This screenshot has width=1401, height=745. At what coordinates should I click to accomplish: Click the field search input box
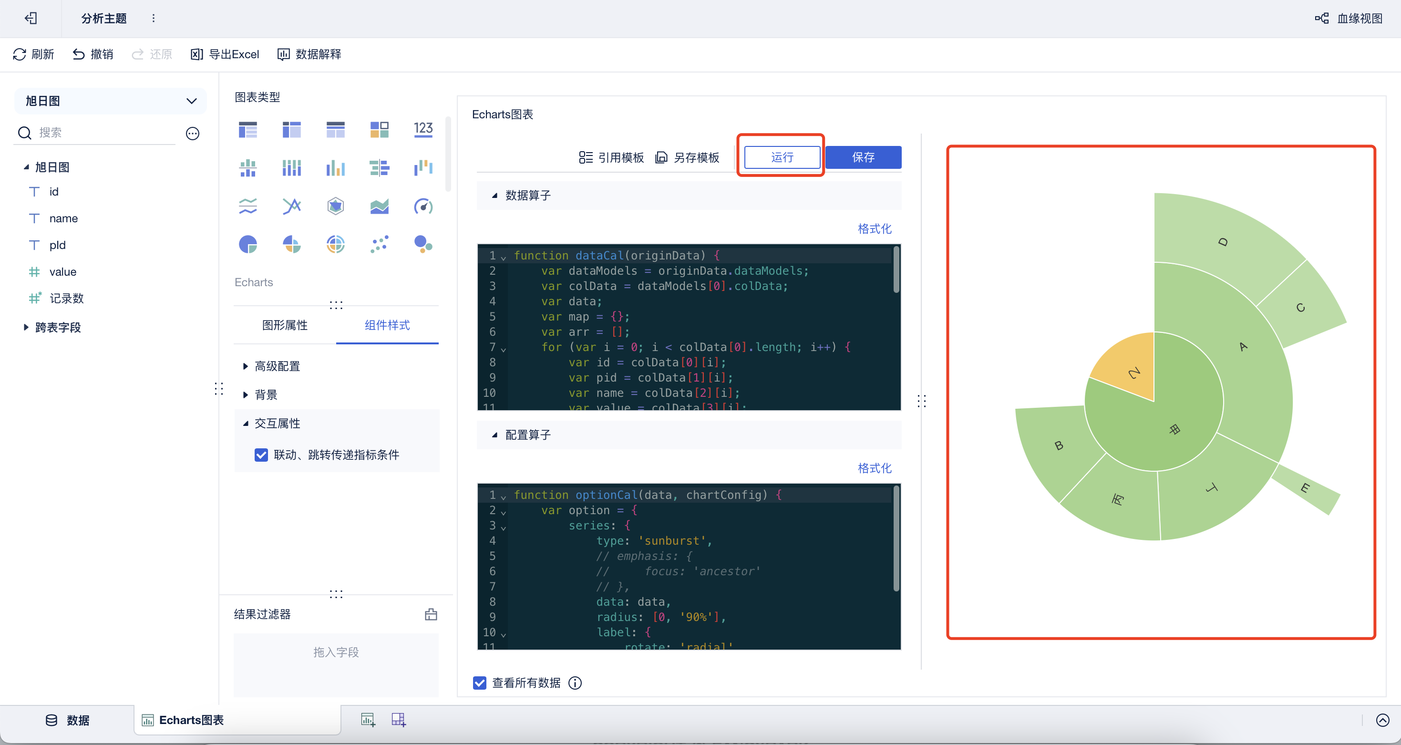click(x=103, y=133)
